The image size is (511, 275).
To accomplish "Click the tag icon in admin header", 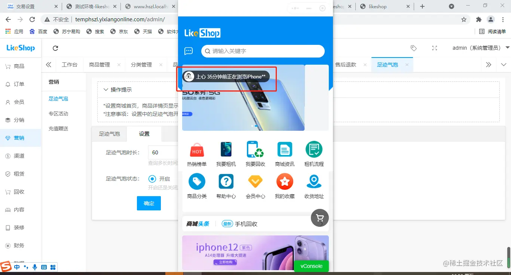I will (413, 48).
